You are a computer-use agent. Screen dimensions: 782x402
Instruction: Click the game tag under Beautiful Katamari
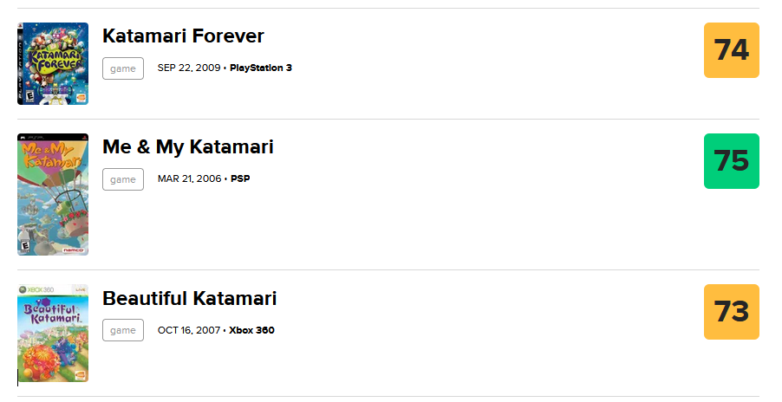(123, 330)
